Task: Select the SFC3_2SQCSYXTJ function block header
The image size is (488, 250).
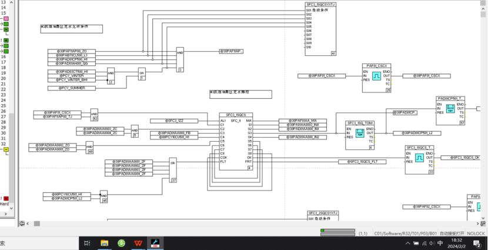Action: pos(323,214)
